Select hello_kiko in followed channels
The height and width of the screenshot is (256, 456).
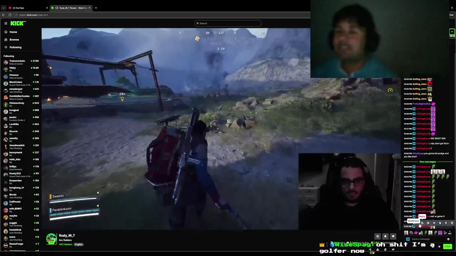(21, 160)
